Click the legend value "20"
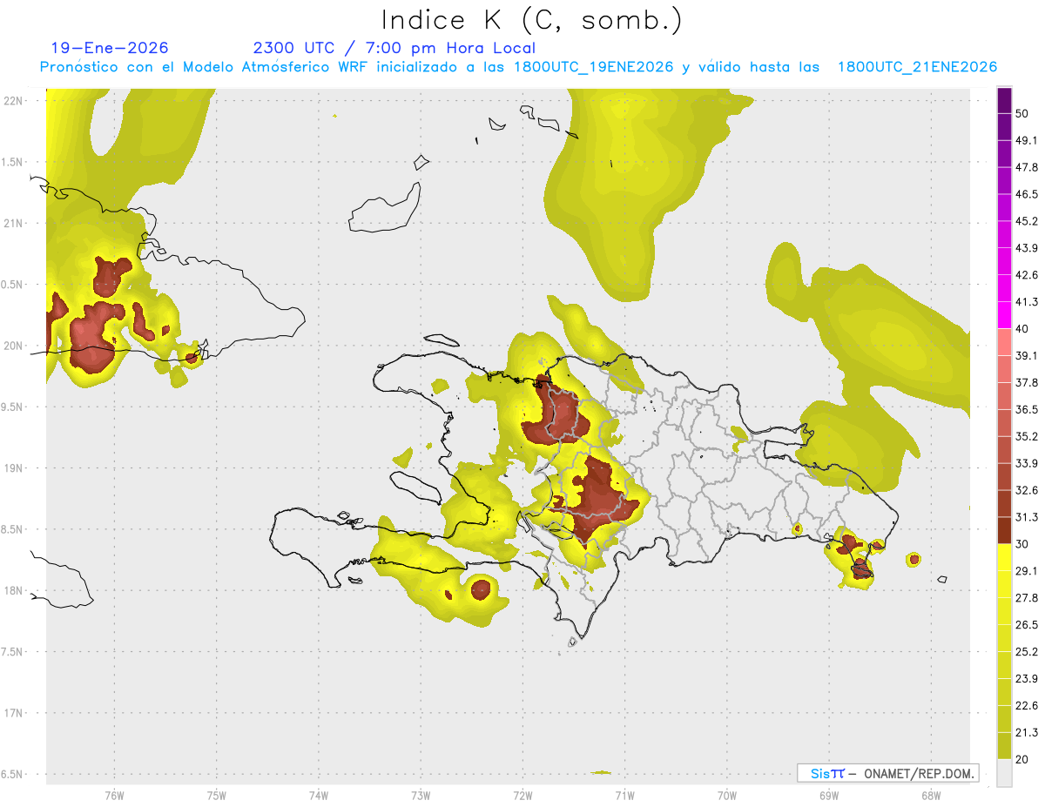Viewport: 1045px width, 807px height. (1022, 760)
